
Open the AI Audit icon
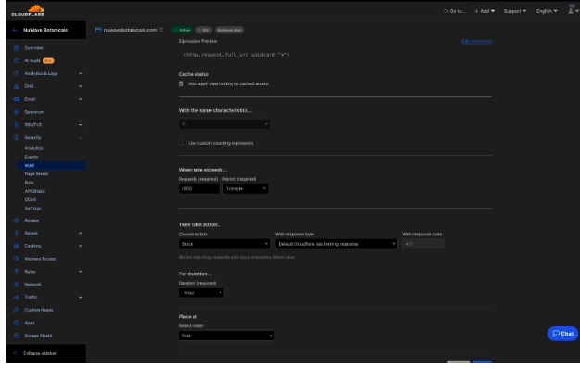click(x=17, y=60)
